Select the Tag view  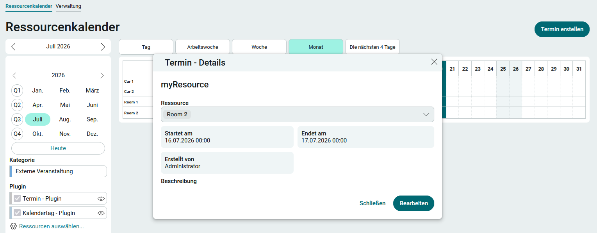[146, 47]
